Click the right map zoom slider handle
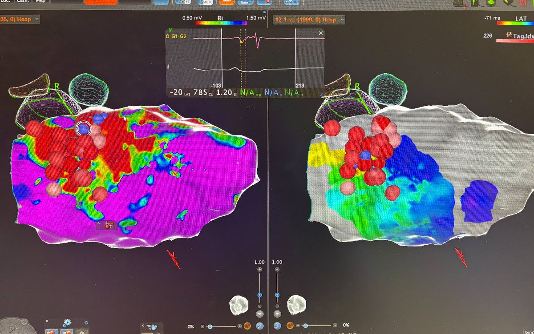The height and width of the screenshot is (334, 534). pyautogui.click(x=277, y=295)
